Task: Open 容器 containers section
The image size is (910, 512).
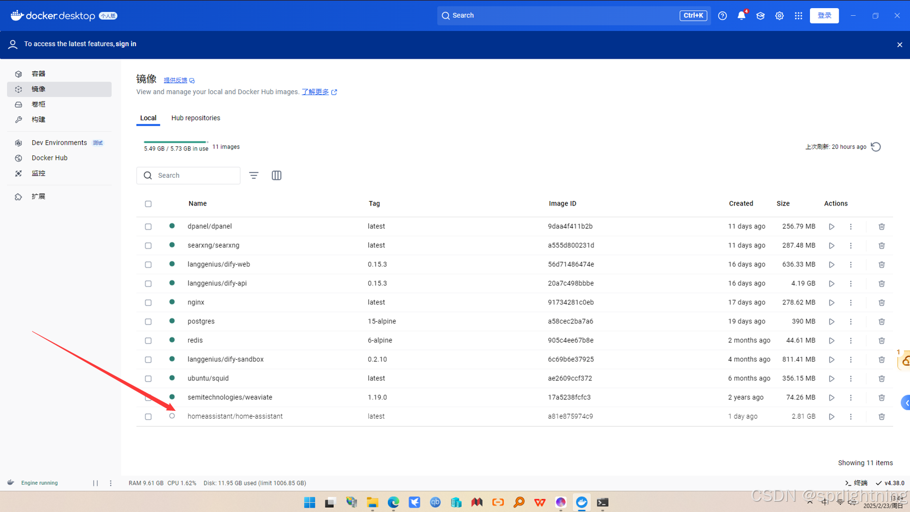Action: [x=59, y=74]
